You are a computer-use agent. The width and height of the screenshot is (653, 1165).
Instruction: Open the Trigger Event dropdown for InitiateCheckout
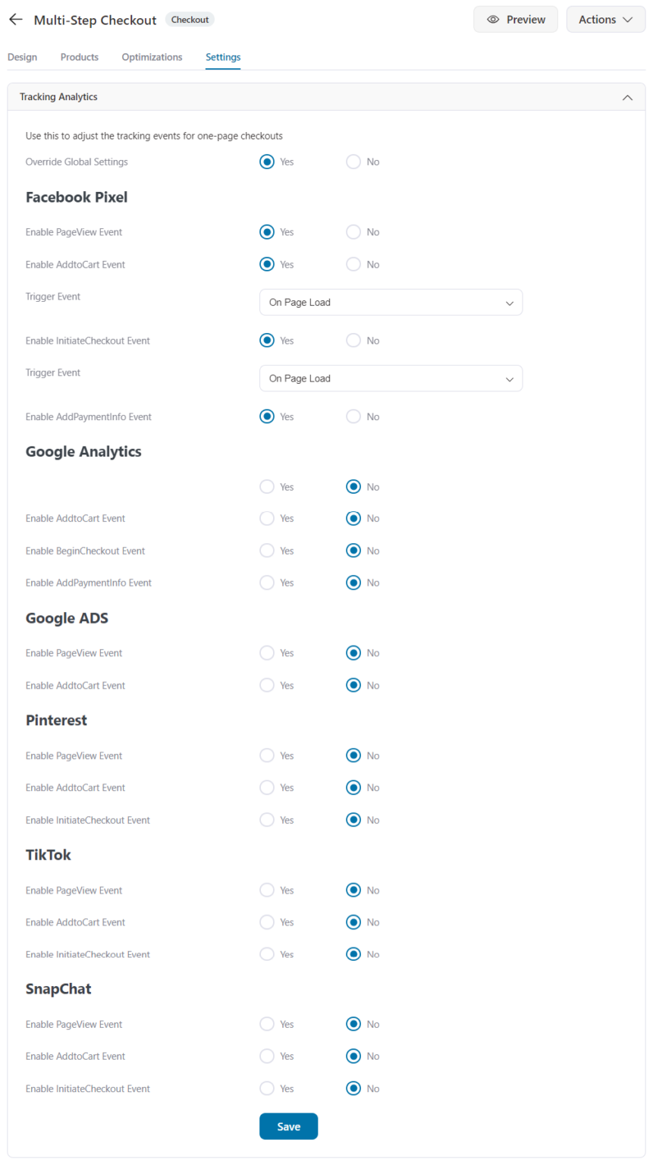(391, 378)
